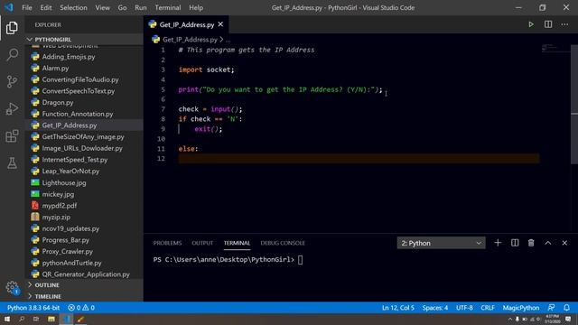Open the Run and Debug view
The width and height of the screenshot is (578, 325).
(12, 108)
